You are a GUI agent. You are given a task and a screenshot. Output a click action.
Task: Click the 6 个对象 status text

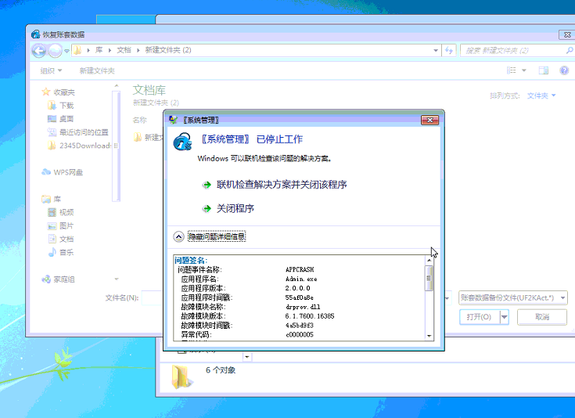[221, 370]
